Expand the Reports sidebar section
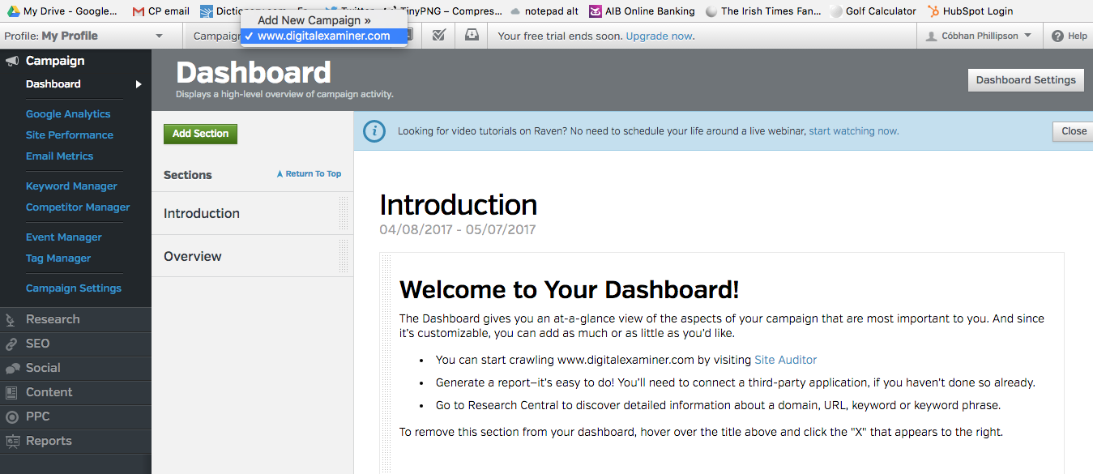The height and width of the screenshot is (474, 1093). point(75,441)
